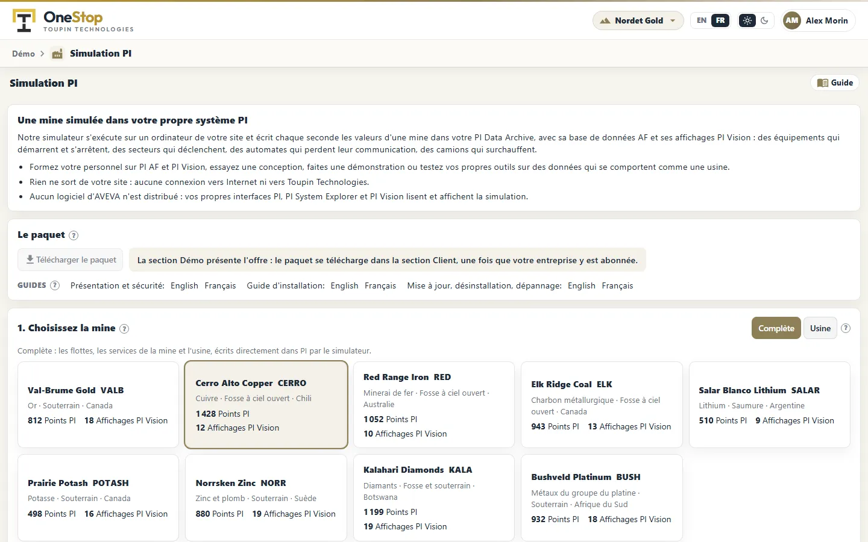The height and width of the screenshot is (542, 868).
Task: Open the Nordet Gold site dropdown
Action: pyautogui.click(x=638, y=20)
